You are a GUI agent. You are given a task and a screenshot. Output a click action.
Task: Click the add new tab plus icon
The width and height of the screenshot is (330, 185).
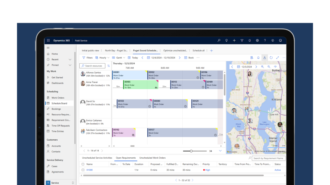click(x=211, y=50)
